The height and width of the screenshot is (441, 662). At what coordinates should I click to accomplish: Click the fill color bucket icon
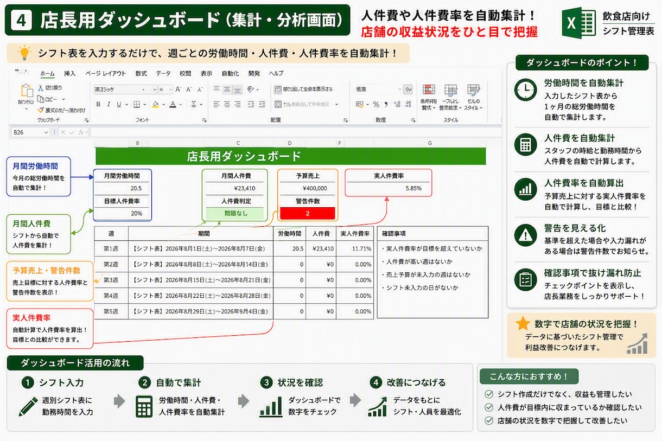[x=155, y=105]
